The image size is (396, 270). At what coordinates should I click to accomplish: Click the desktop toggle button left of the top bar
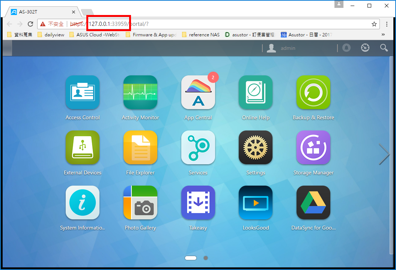click(7, 48)
